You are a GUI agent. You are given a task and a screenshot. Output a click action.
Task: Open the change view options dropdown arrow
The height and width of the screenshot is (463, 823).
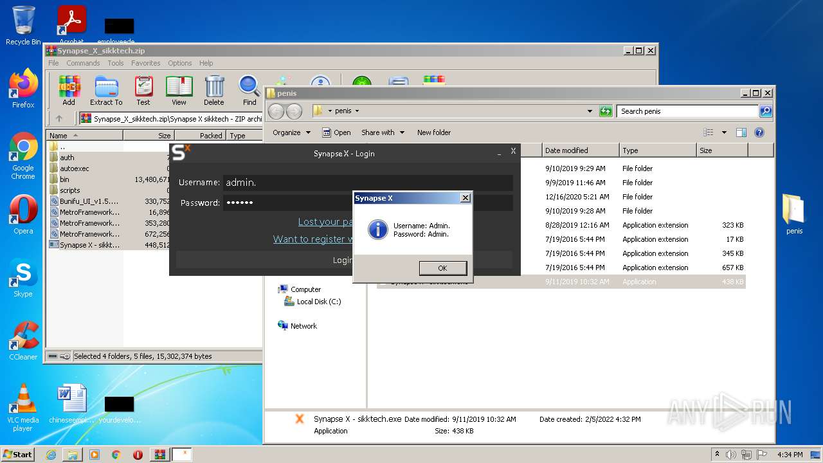(x=724, y=132)
